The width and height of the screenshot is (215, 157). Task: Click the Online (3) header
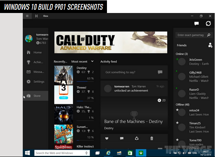tap(182, 54)
